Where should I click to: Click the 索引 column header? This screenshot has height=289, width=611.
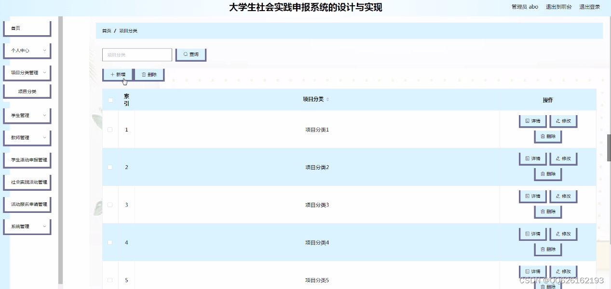click(126, 100)
